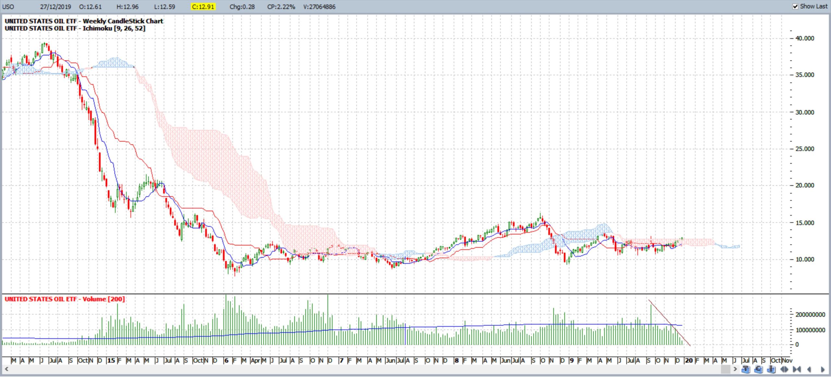Click the chart icon with circular refresh arrow

(x=759, y=369)
